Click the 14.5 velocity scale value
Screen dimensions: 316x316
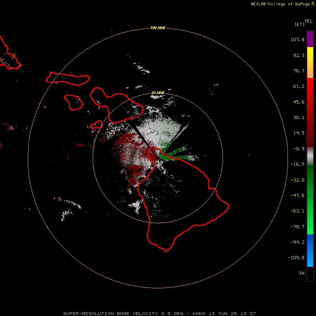pyautogui.click(x=299, y=133)
